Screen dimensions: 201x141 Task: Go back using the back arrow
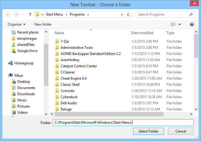[8, 14]
